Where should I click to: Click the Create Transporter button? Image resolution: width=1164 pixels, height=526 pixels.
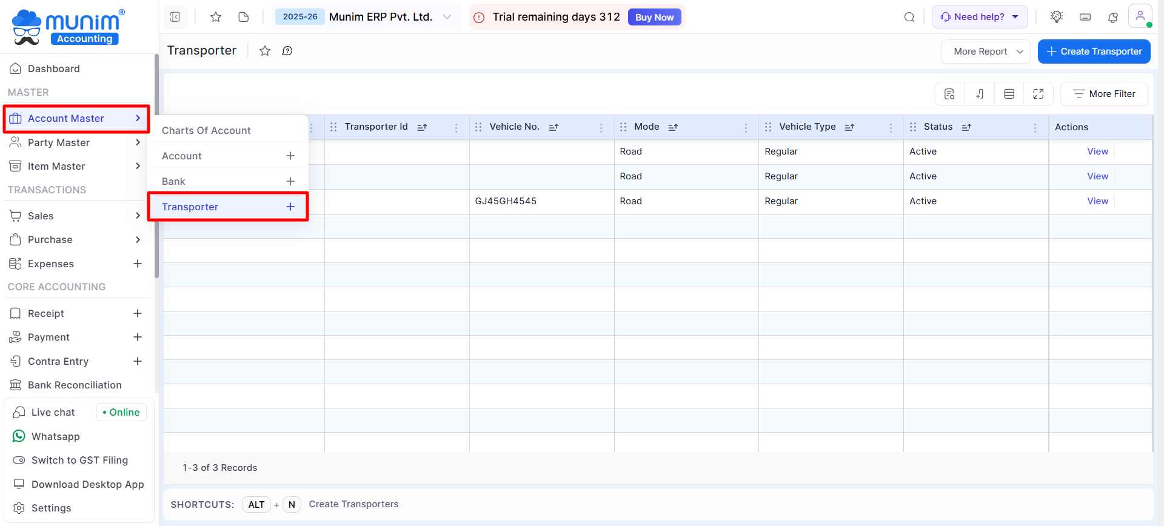[1094, 52]
